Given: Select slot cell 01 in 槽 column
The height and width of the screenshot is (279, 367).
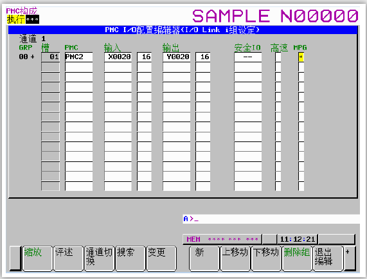Looking at the screenshot, I should click(50, 57).
